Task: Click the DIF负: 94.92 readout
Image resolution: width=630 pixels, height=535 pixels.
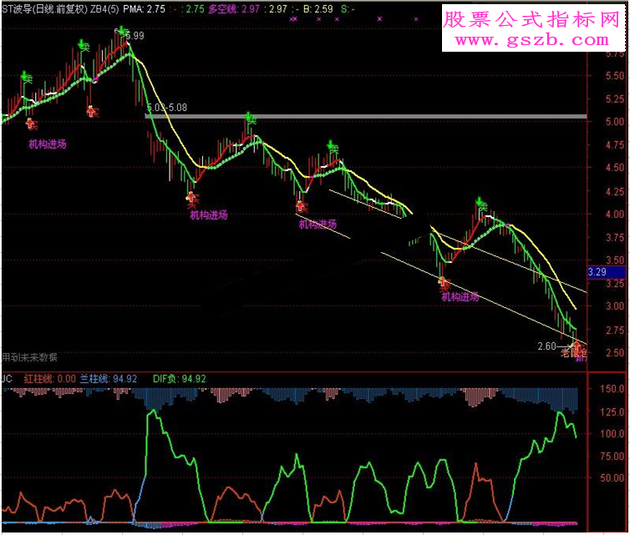Action: point(179,379)
